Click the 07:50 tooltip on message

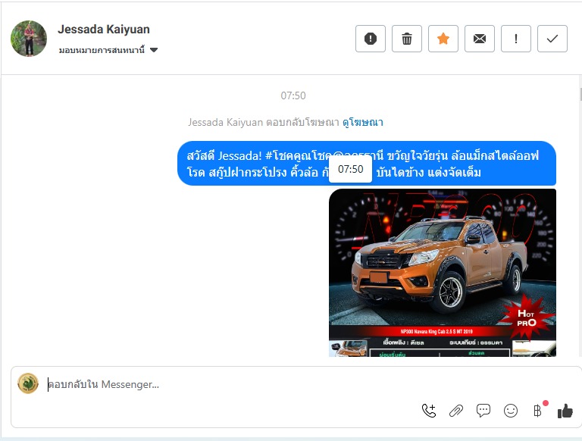point(350,169)
